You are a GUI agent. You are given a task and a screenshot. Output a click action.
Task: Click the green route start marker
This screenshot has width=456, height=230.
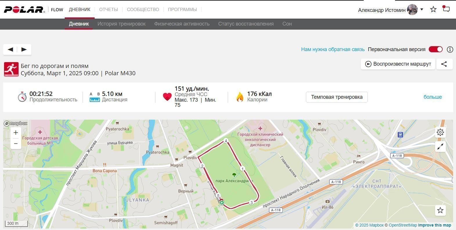(x=222, y=203)
